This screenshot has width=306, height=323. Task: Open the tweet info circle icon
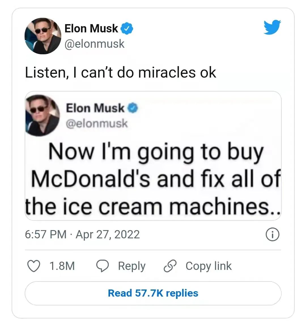[273, 234]
